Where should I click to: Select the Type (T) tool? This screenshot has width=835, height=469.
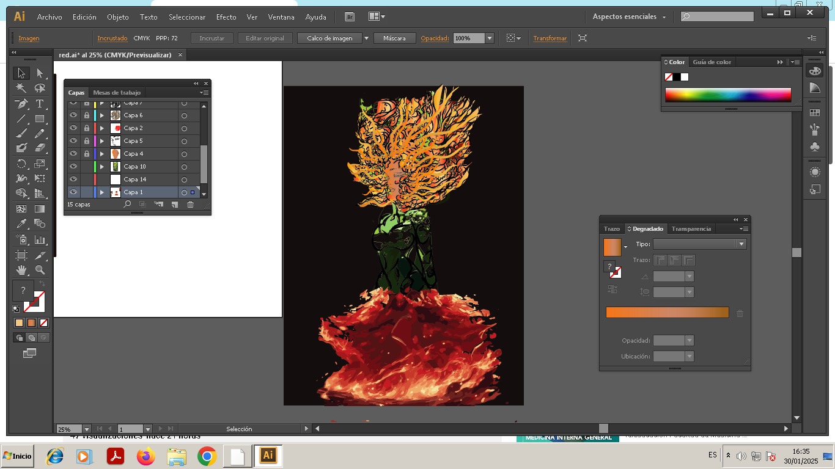[40, 104]
